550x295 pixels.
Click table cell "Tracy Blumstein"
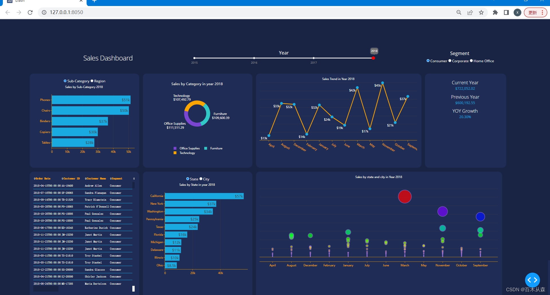coord(95,200)
